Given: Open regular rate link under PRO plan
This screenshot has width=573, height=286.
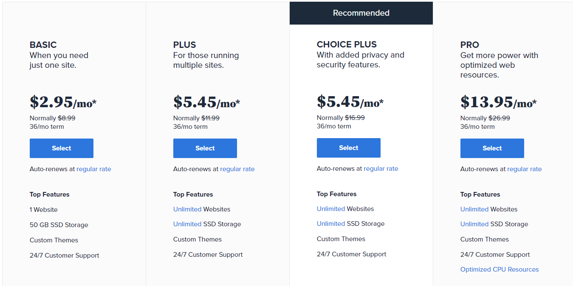Looking at the screenshot, I should [x=525, y=169].
